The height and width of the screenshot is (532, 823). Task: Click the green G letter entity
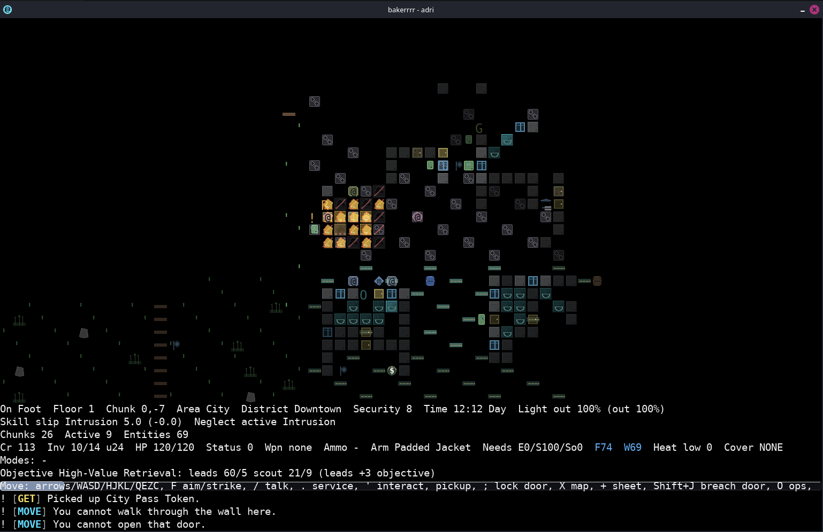click(479, 128)
